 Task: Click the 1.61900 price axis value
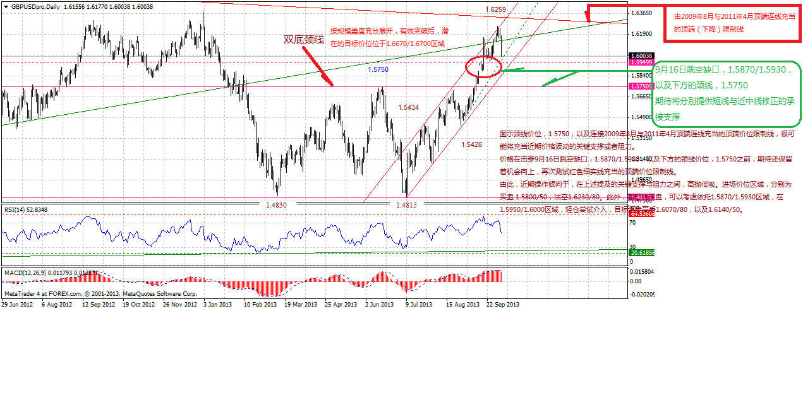641,34
